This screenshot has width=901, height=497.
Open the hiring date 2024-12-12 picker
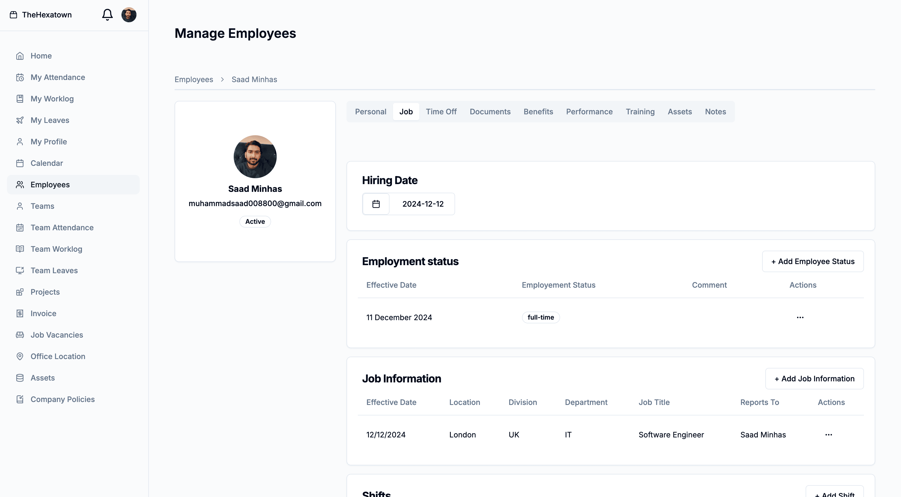tap(422, 204)
